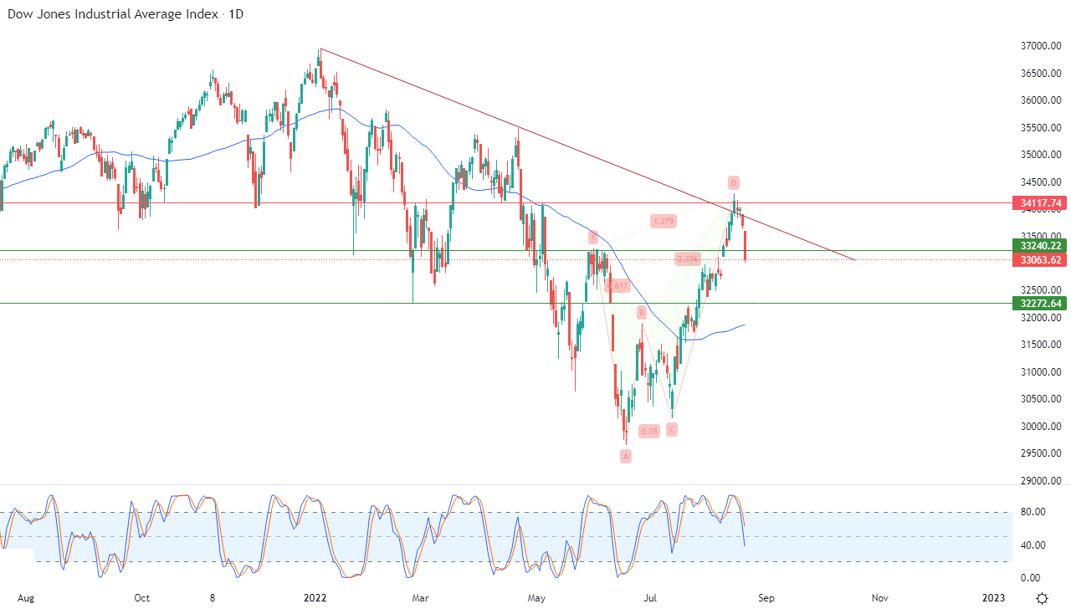Click Oct on the time axis
Screen dimensions: 1071x609
tap(141, 598)
